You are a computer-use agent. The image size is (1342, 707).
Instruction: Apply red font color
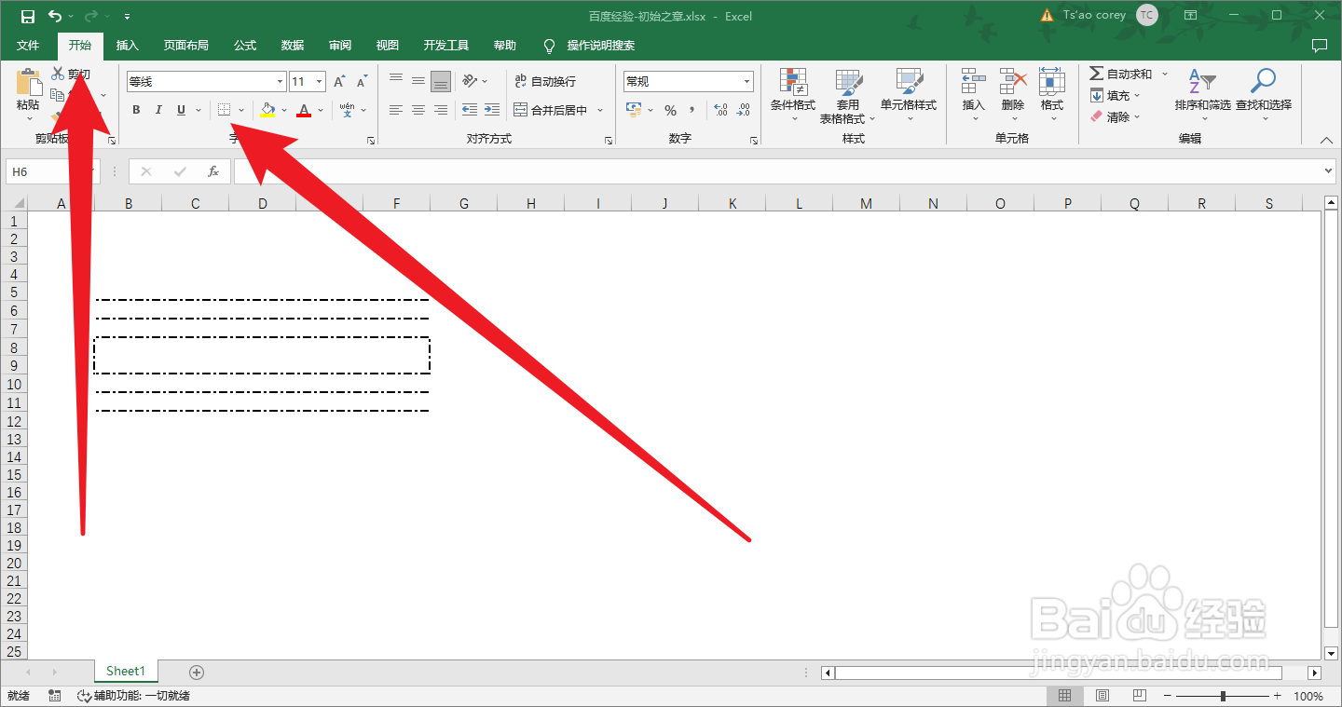coord(304,110)
